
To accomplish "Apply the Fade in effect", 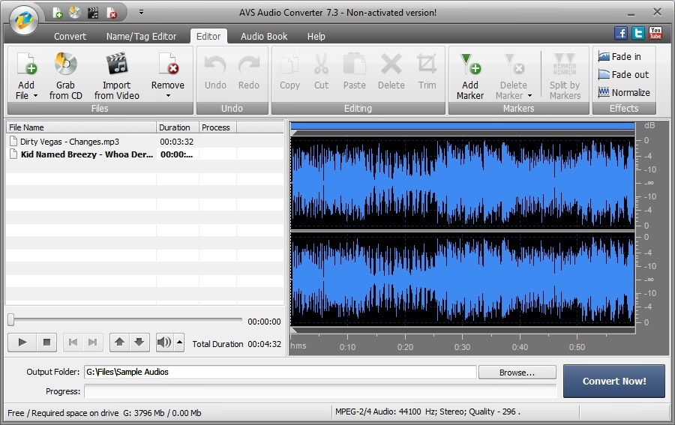I will (x=619, y=57).
